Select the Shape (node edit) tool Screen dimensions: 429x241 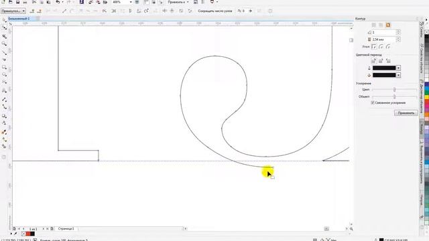pyautogui.click(x=4, y=27)
